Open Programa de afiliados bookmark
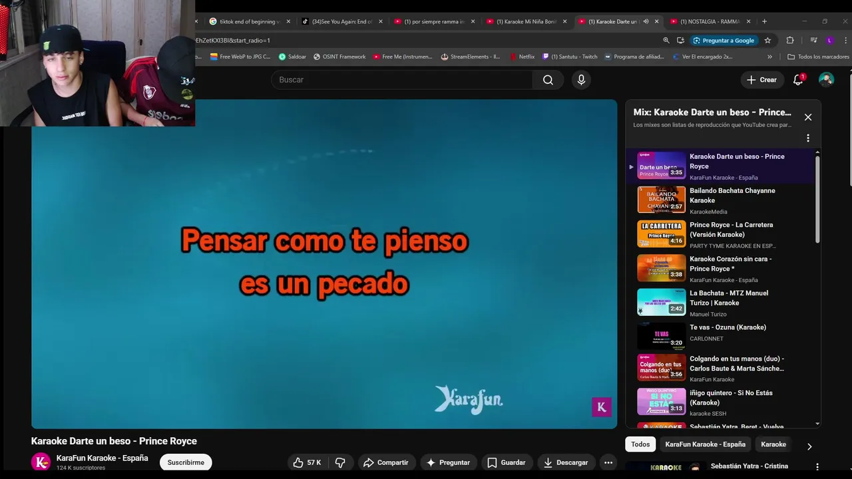The image size is (852, 479). click(634, 57)
